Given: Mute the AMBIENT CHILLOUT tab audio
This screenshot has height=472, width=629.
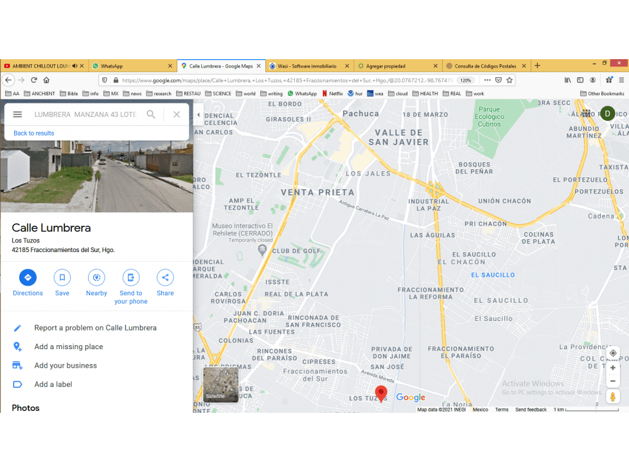Looking at the screenshot, I should click(x=75, y=66).
